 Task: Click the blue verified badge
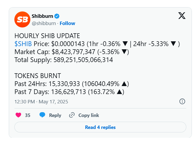(x=57, y=16)
